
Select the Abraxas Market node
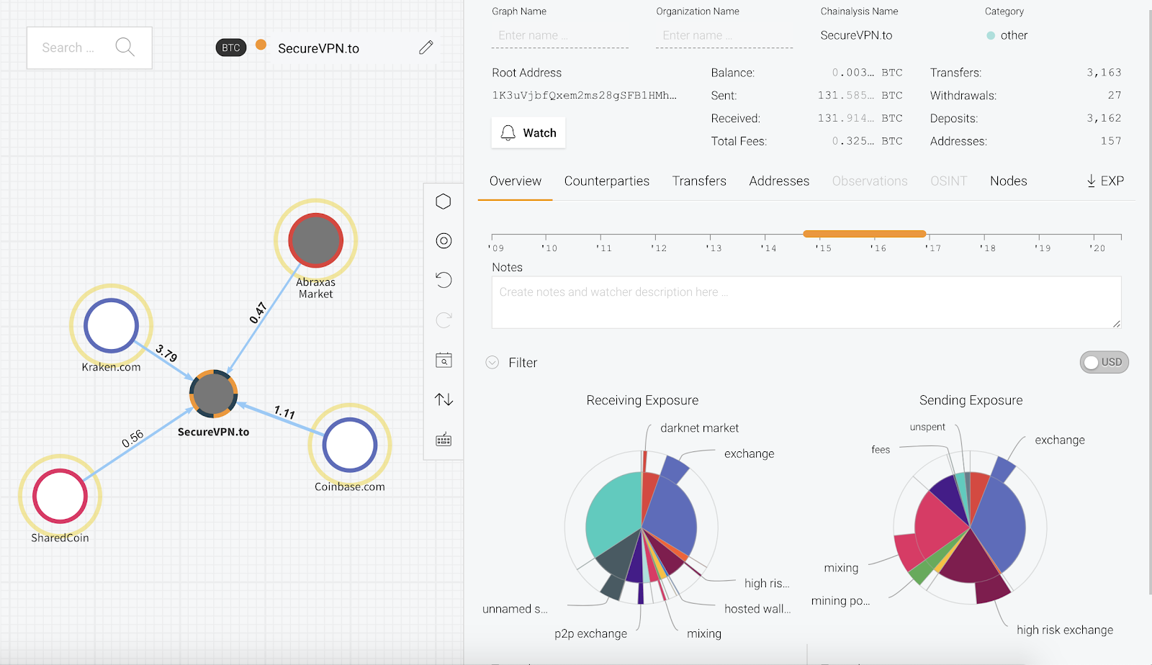pos(315,240)
